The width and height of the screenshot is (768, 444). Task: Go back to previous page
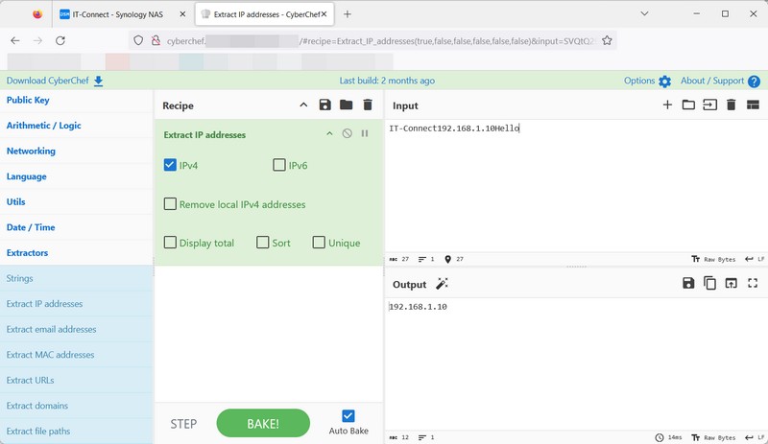click(x=15, y=40)
